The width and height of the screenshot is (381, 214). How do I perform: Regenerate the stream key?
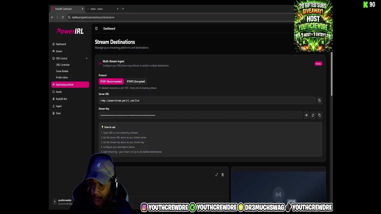[313, 115]
